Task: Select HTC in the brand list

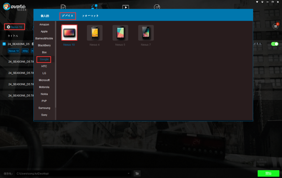Action: coord(44,66)
